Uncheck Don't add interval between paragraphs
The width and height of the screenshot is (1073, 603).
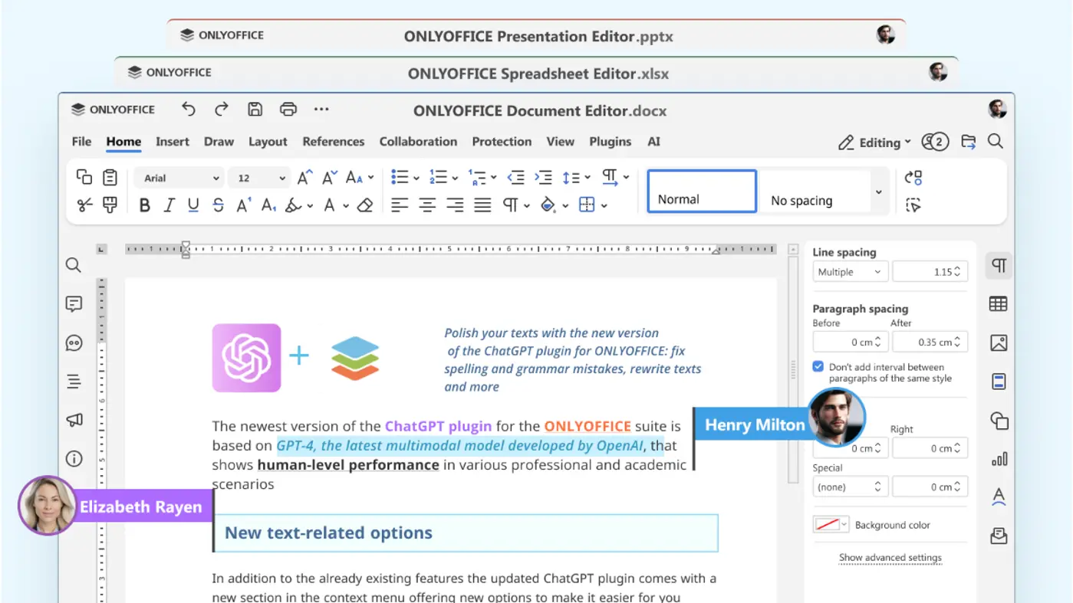coord(818,367)
